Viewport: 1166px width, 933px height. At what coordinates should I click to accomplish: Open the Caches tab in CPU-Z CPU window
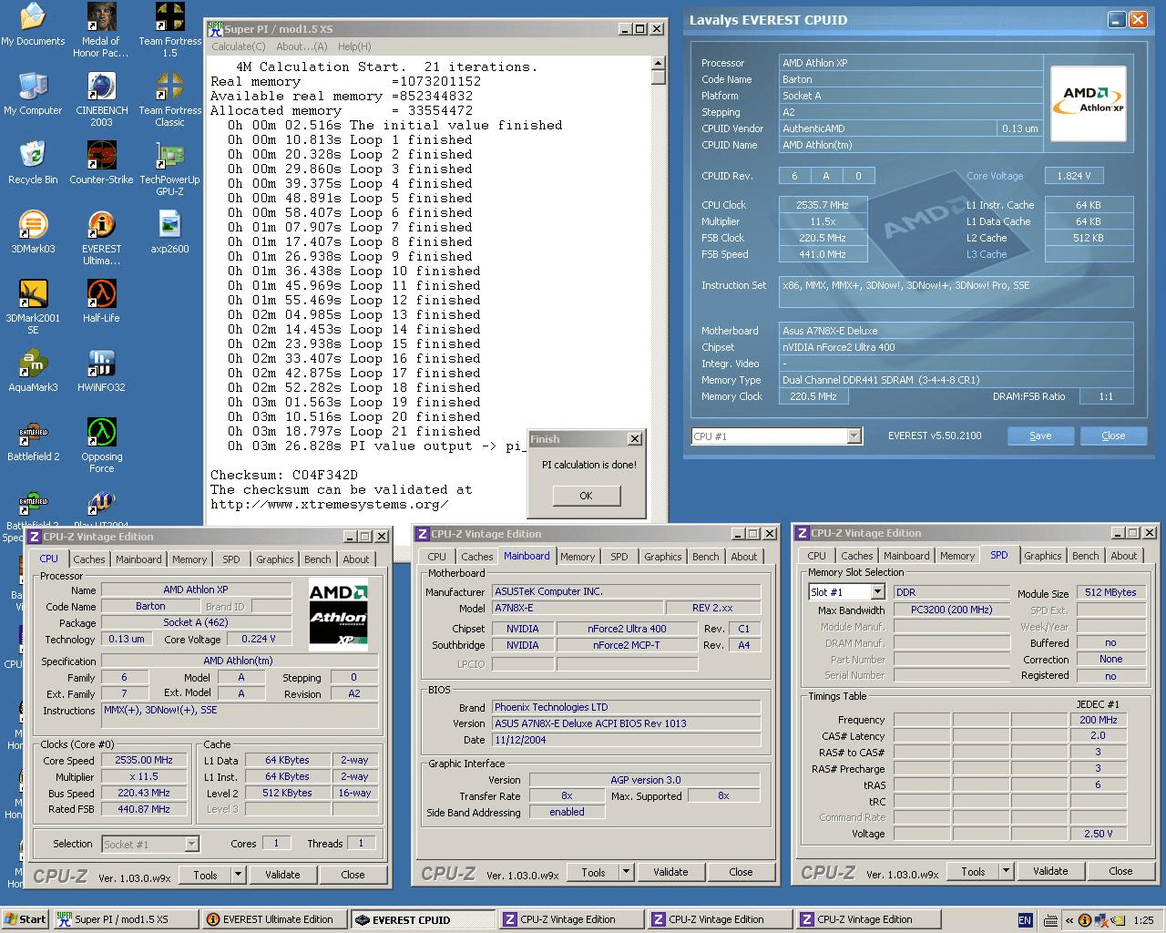click(x=89, y=559)
